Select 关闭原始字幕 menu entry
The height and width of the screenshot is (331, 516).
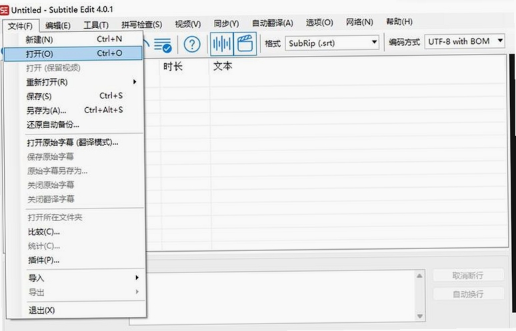(75, 184)
